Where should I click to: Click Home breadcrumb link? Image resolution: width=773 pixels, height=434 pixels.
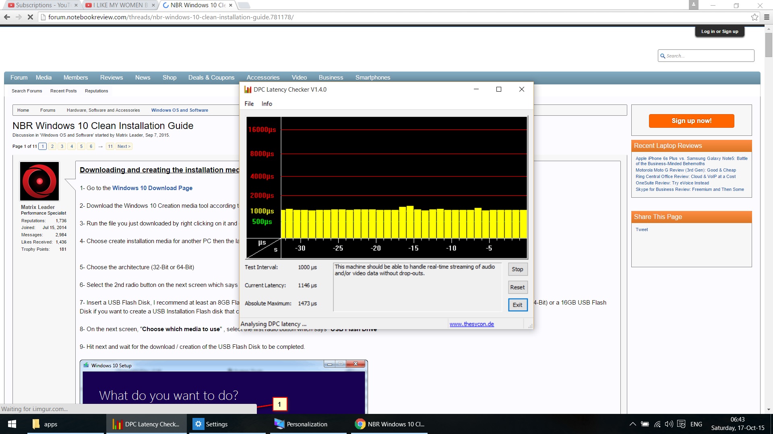[23, 110]
